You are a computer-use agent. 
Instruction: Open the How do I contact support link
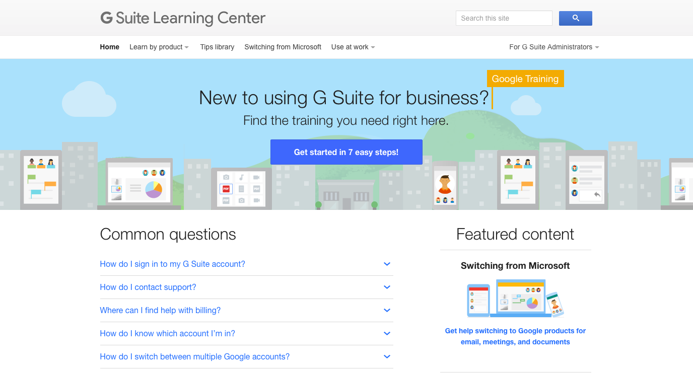pyautogui.click(x=148, y=287)
